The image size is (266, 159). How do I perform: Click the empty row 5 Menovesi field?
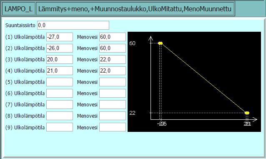113,82
